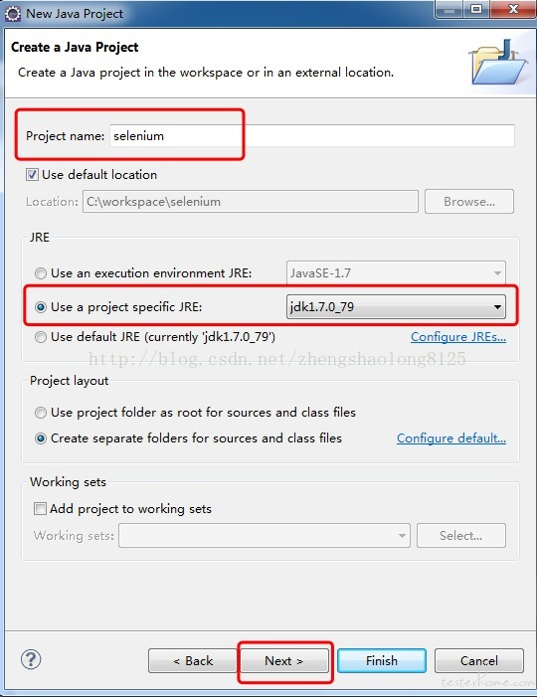The width and height of the screenshot is (537, 697).
Task: Uncheck Use default location checkbox
Action: click(x=32, y=174)
